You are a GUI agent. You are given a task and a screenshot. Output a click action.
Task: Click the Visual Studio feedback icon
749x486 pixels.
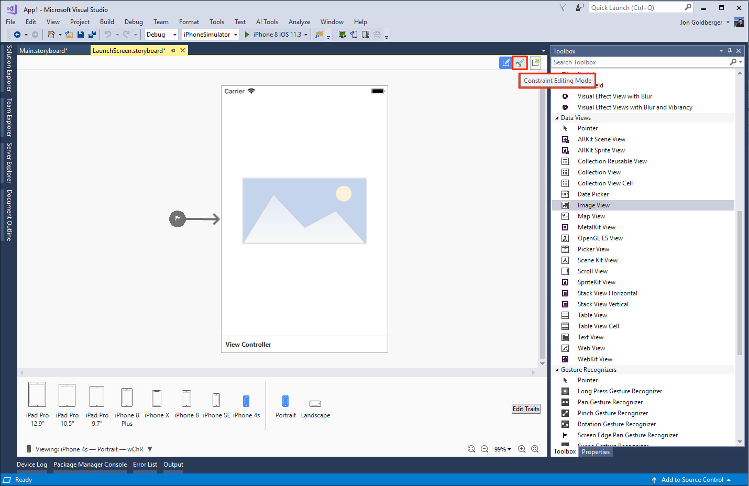tap(579, 7)
